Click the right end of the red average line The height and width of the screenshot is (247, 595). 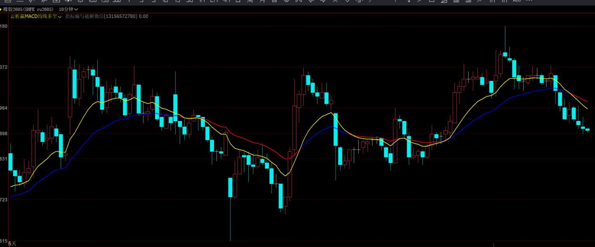(587, 101)
